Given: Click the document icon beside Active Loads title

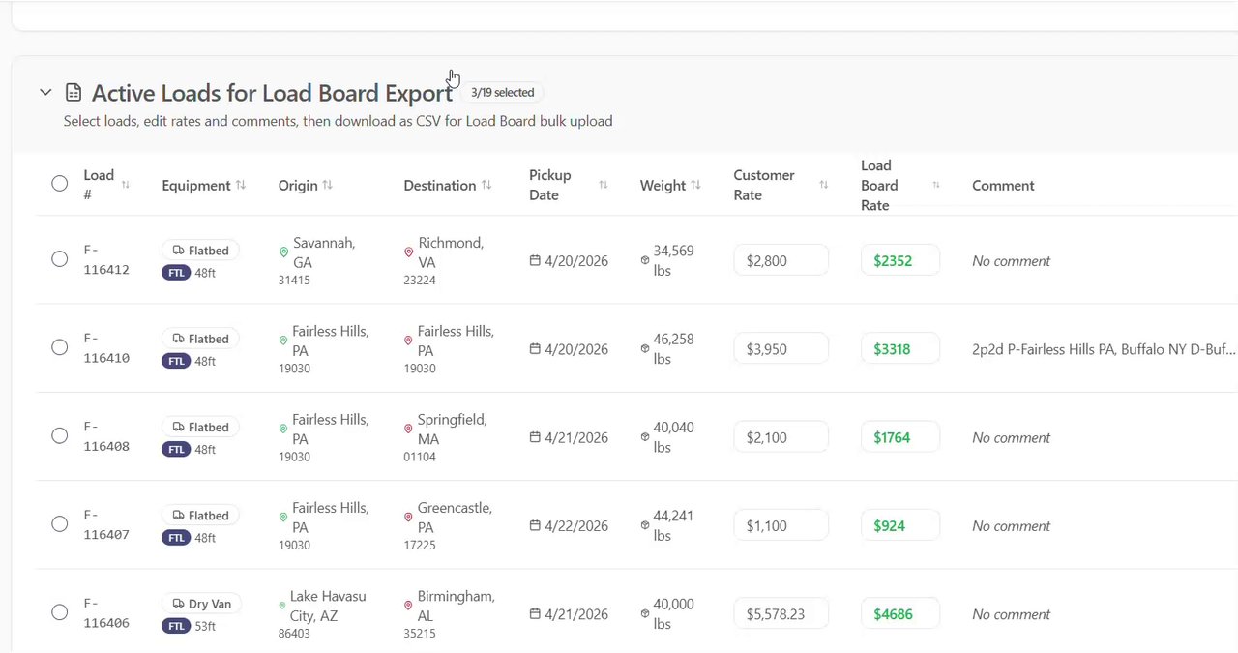Looking at the screenshot, I should coord(74,93).
